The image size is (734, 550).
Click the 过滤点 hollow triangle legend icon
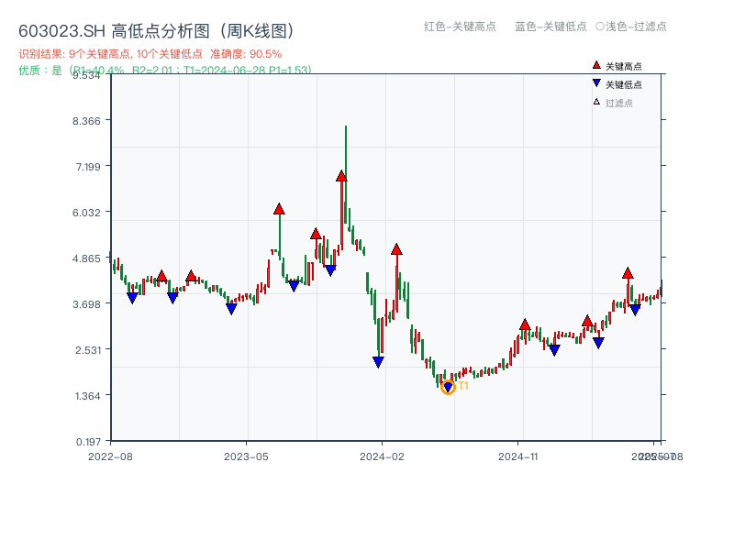[595, 100]
